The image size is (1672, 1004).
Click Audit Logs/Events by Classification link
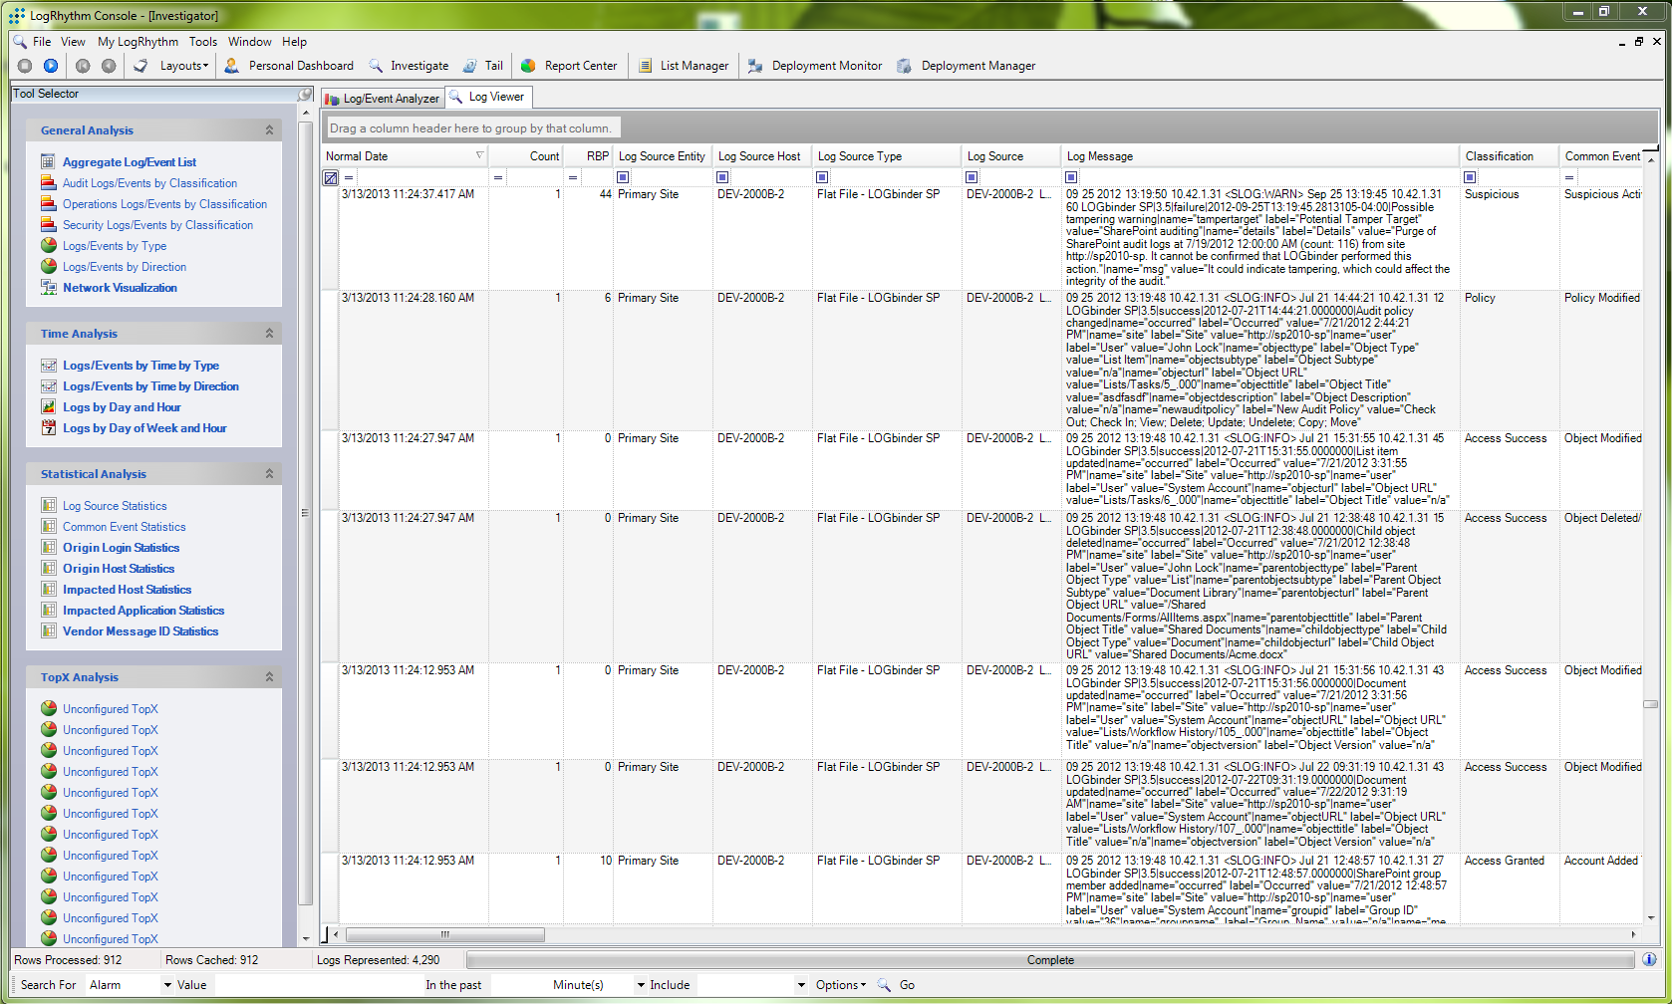coord(149,183)
